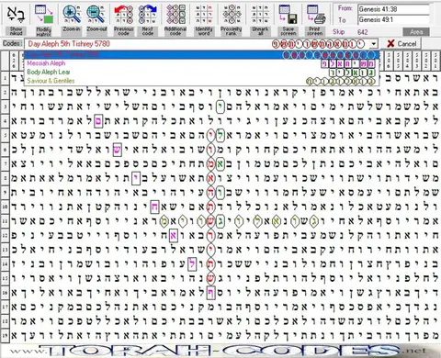Cancel the Codes selection
Screen dimensions: 441x358
click(x=402, y=44)
